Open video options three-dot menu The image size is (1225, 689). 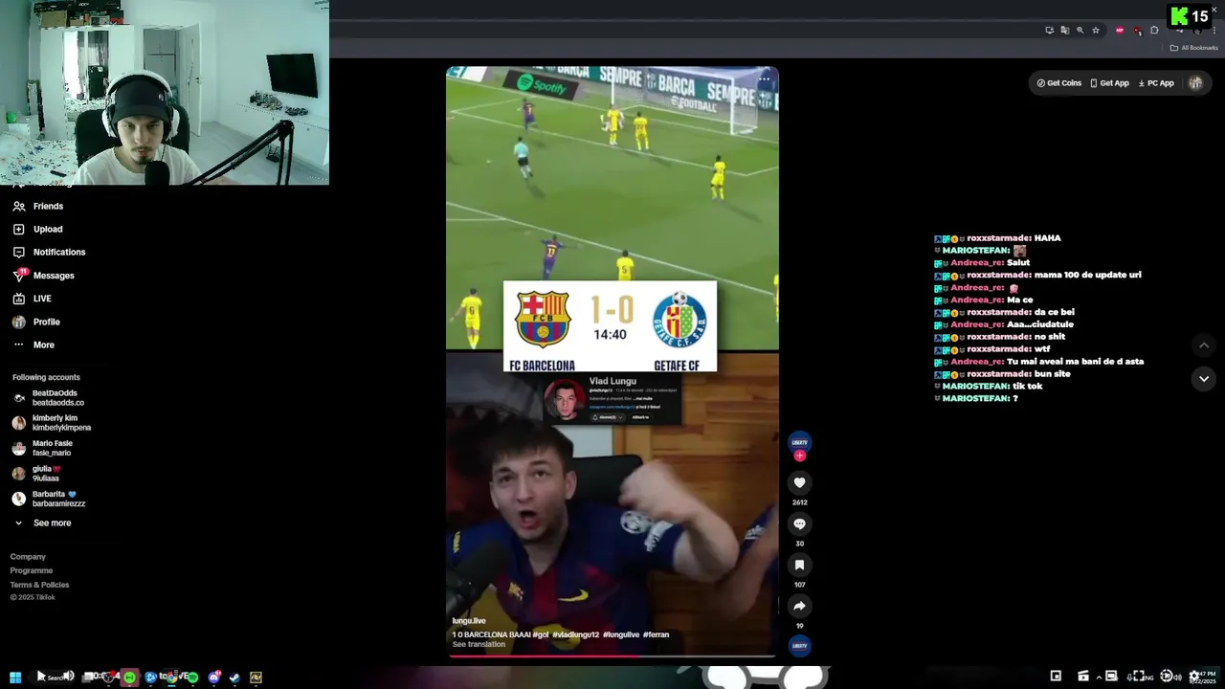coord(764,79)
